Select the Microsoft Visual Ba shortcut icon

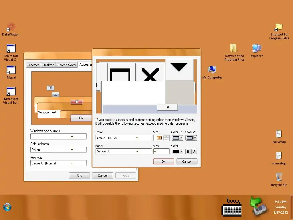11,95
